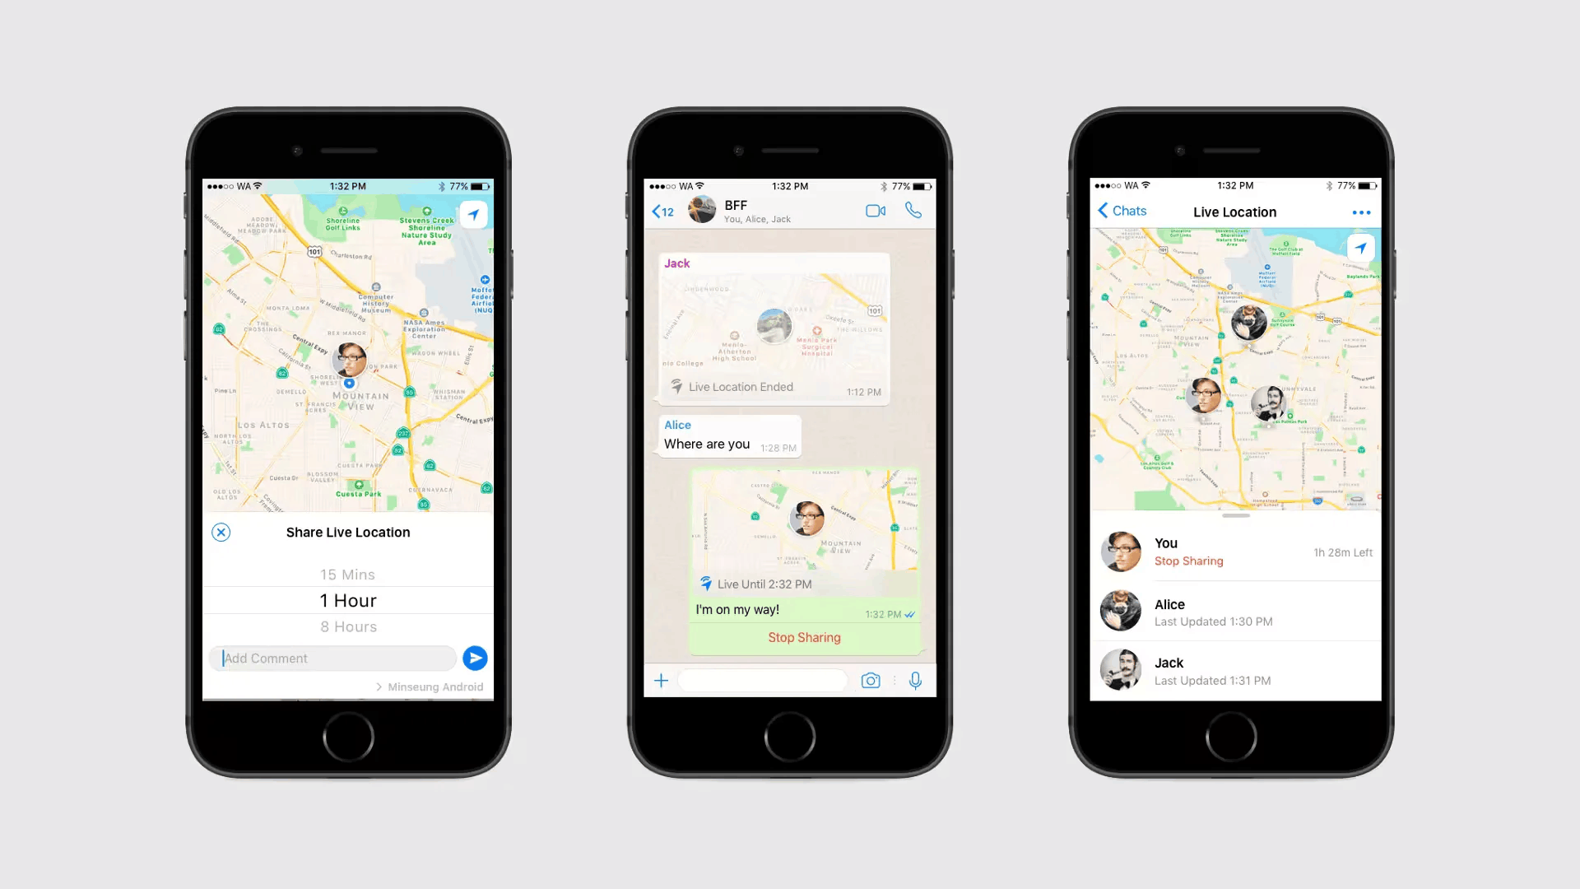Tap the video call icon in BFF chat
Viewport: 1580px width, 889px height.
click(875, 211)
